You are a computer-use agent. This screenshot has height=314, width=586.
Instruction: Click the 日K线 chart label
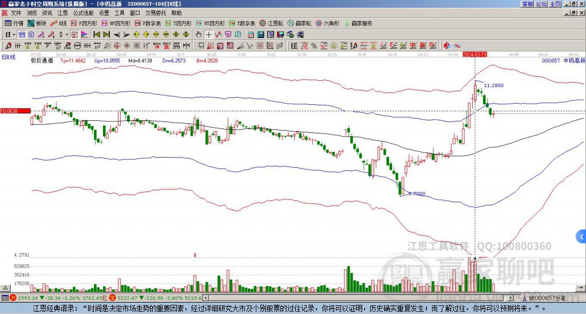pyautogui.click(x=9, y=57)
